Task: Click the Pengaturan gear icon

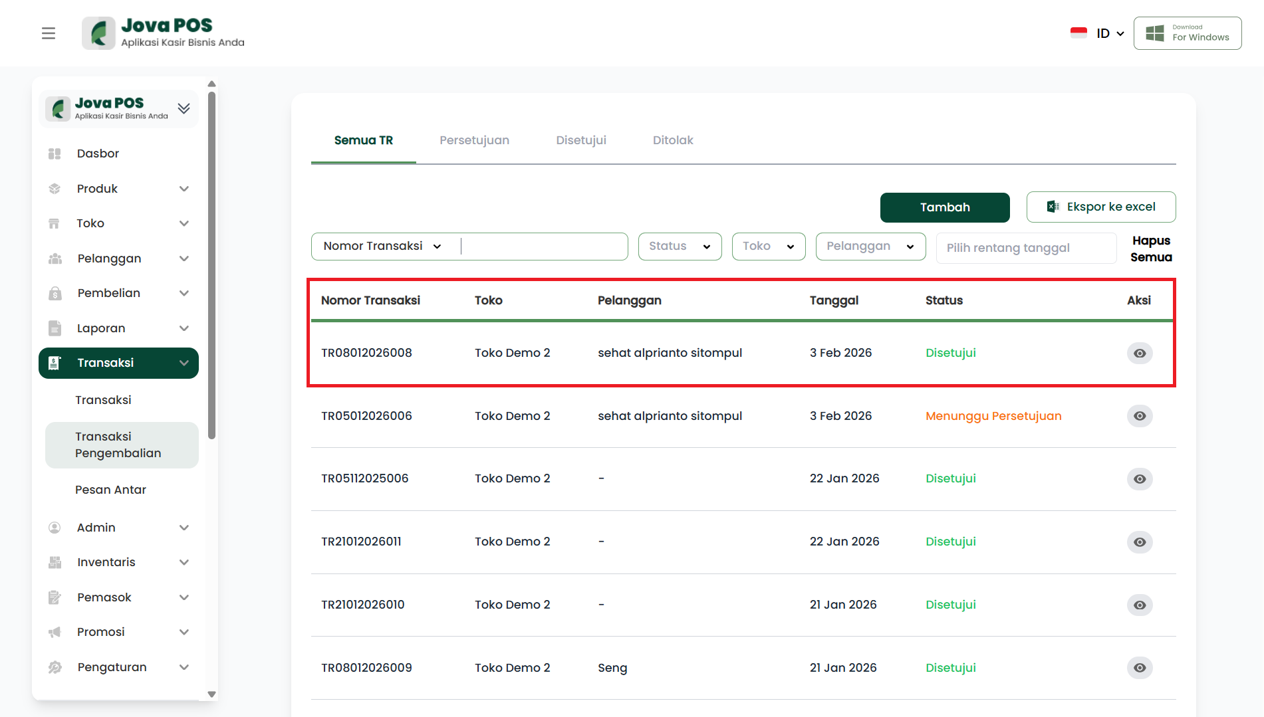Action: pyautogui.click(x=55, y=667)
